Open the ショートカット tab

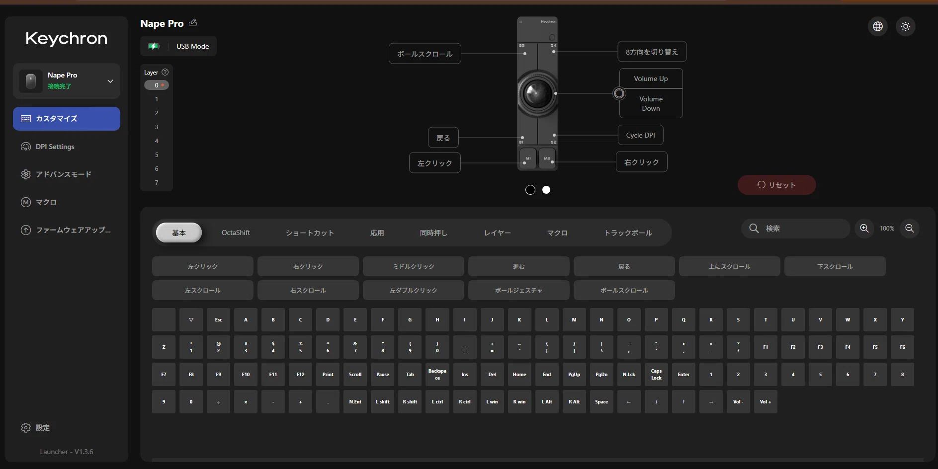point(310,233)
